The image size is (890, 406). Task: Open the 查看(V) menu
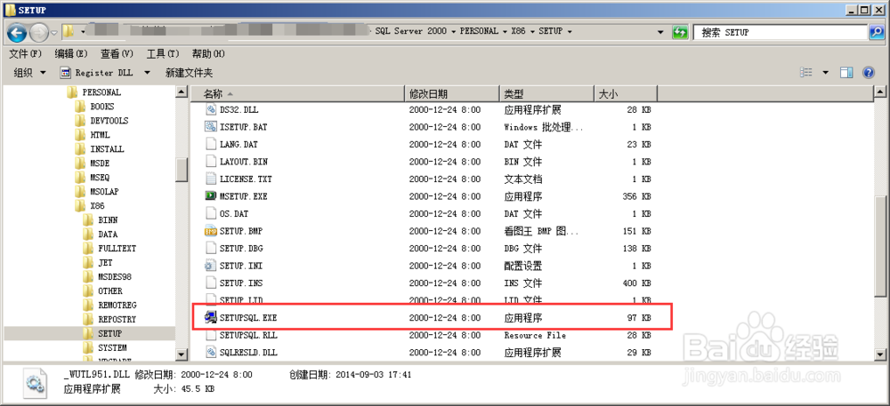point(117,54)
